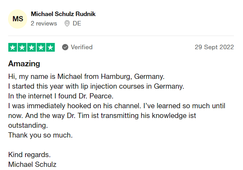
Task: Click the line ending with "outstanding."
Action: tap(28, 125)
